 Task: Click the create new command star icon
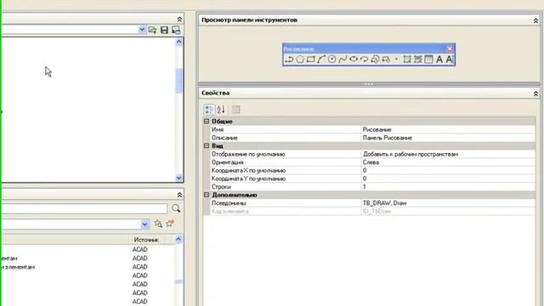[170, 224]
